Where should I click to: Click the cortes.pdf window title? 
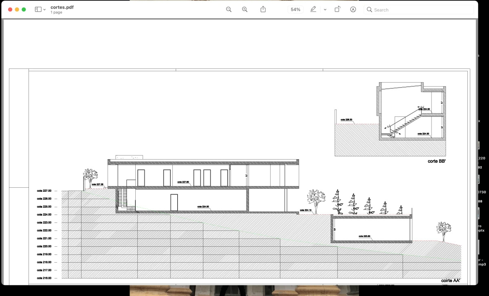(62, 7)
